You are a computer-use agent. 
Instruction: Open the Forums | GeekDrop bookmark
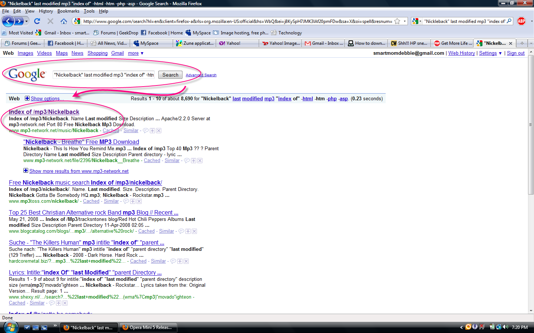tap(116, 33)
